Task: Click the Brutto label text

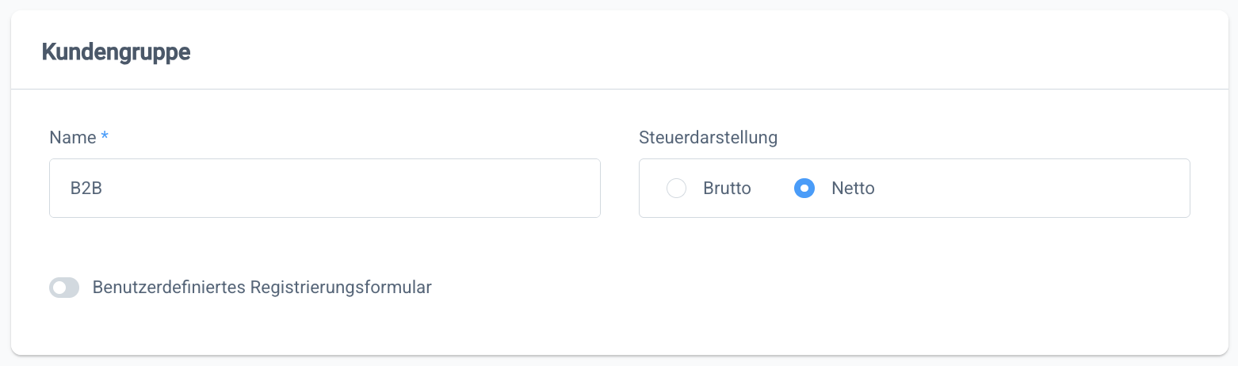Action: coord(727,189)
